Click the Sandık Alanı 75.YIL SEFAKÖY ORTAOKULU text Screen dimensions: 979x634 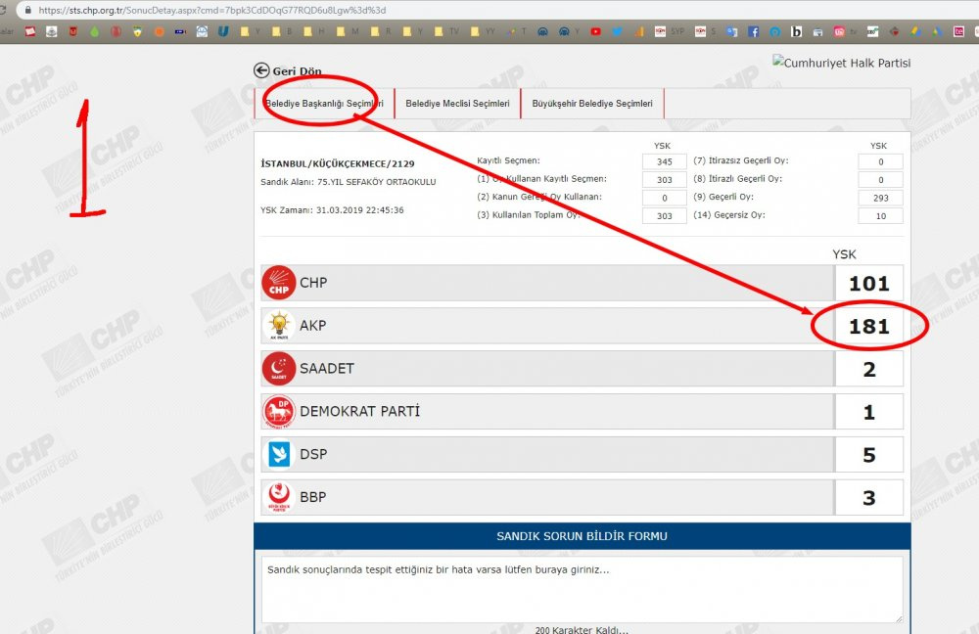coord(349,182)
